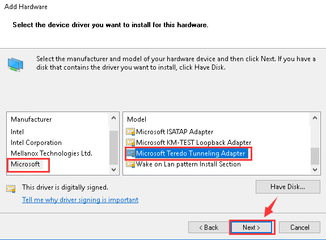Click the network computers icon
The height and width of the screenshot is (240, 326).
(x=15, y=65)
